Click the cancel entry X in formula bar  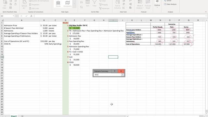pos(21,16)
